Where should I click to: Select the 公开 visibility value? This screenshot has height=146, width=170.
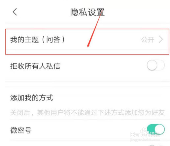[148, 40]
